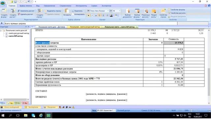The image size is (211, 119).
Task: Switch to the Экспертиза ribbon tab
Action: 106,6
